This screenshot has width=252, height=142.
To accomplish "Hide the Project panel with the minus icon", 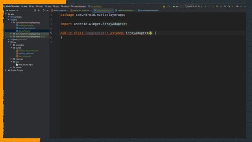I will pos(47,11).
